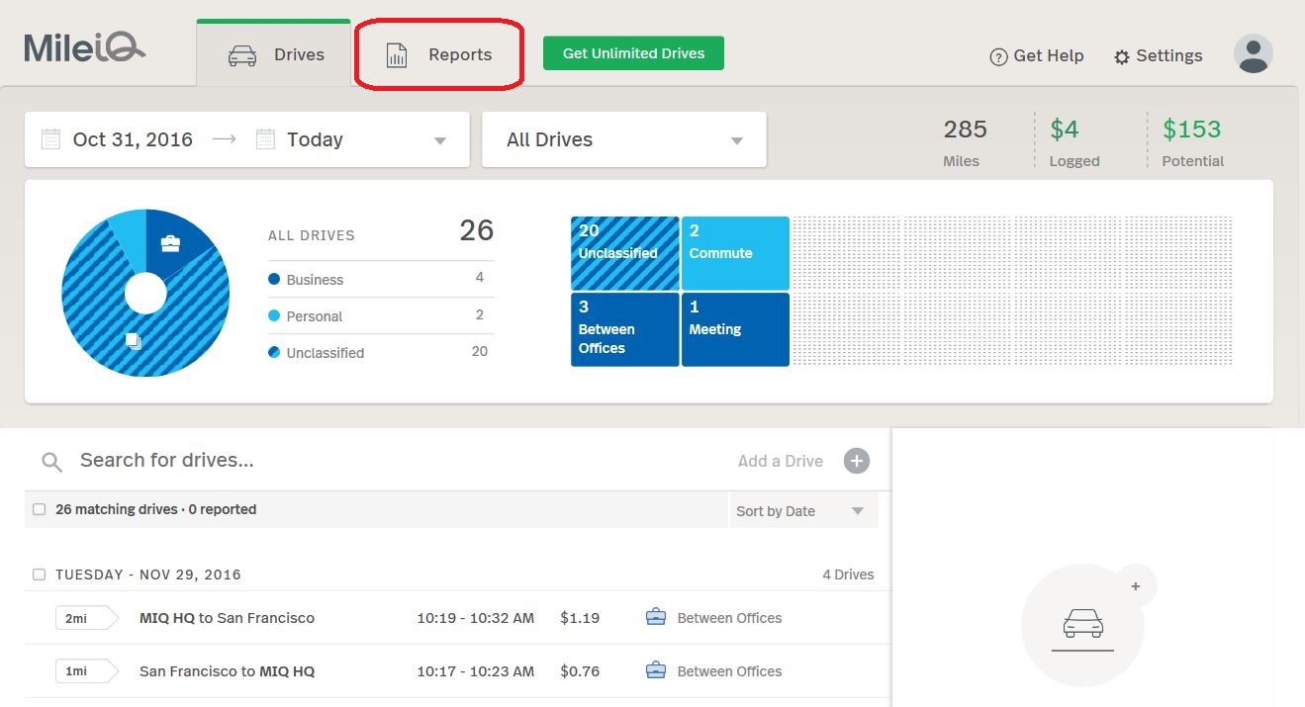Select the Unclassified legend row
1305x707 pixels.
381,352
